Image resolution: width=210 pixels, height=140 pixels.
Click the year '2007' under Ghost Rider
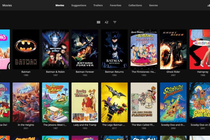173,75
